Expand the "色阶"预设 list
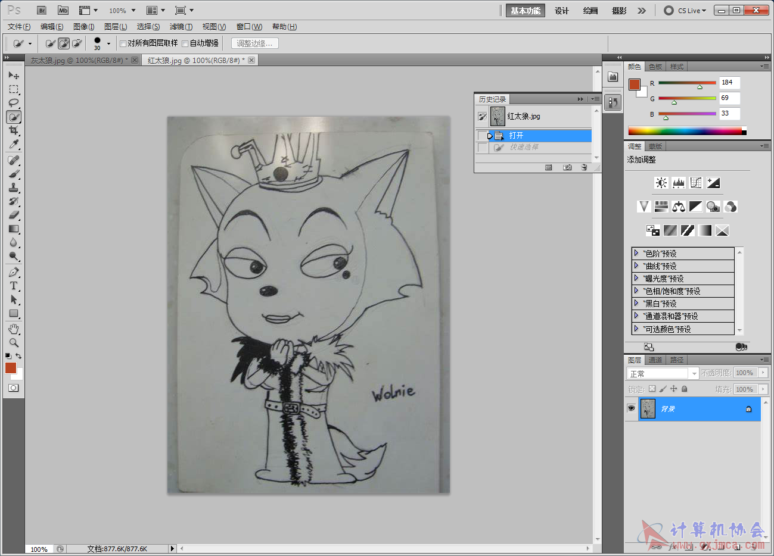Screen dimensions: 774x556 pyautogui.click(x=636, y=254)
